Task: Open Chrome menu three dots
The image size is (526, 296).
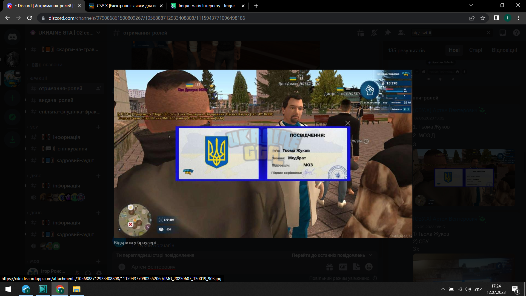Action: click(x=518, y=18)
